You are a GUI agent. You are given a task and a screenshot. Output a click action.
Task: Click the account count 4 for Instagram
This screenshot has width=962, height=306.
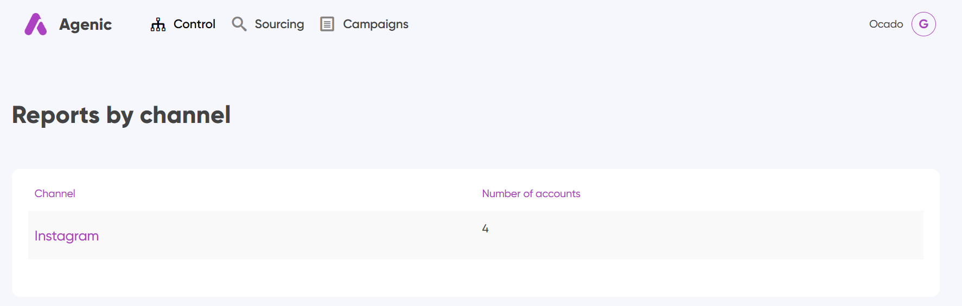pyautogui.click(x=485, y=229)
